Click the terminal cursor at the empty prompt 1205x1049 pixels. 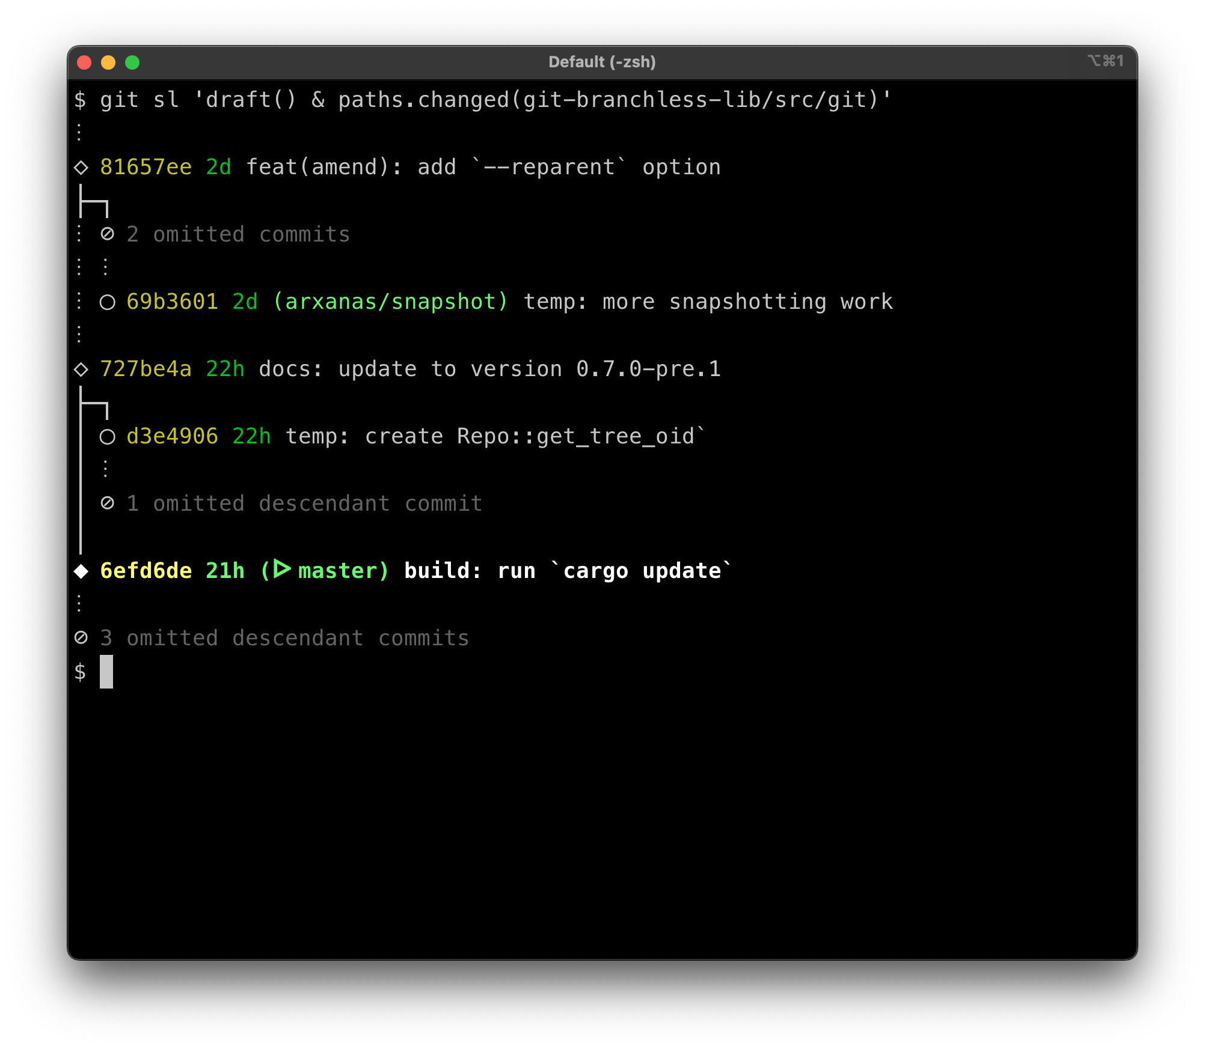click(106, 672)
